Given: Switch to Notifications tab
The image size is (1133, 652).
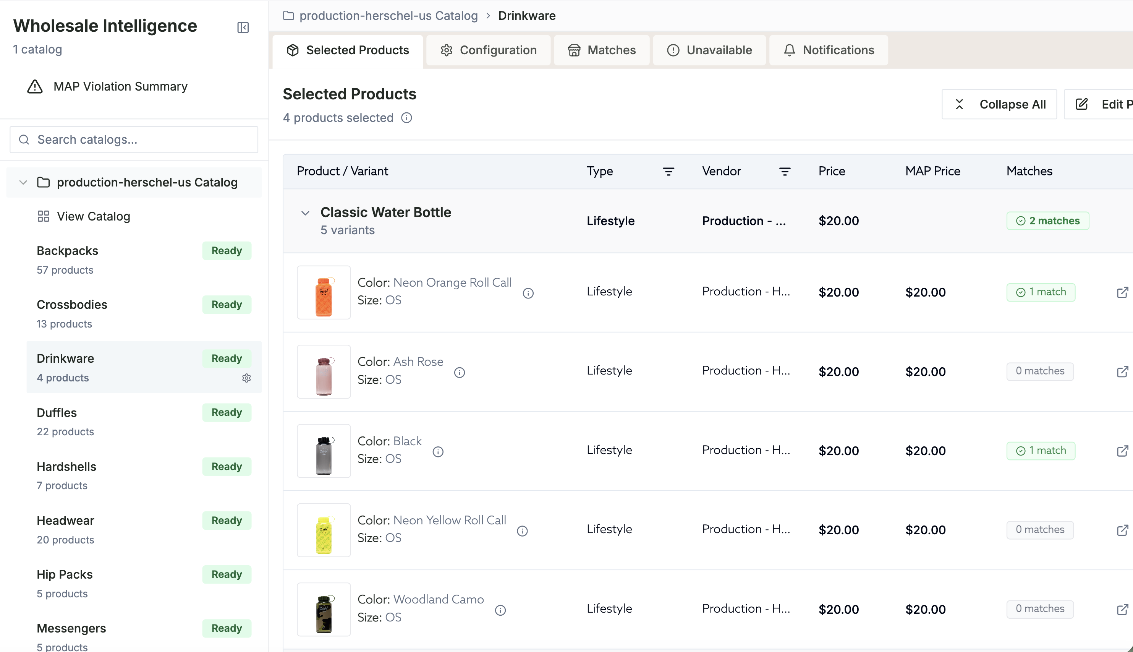Looking at the screenshot, I should pyautogui.click(x=829, y=50).
